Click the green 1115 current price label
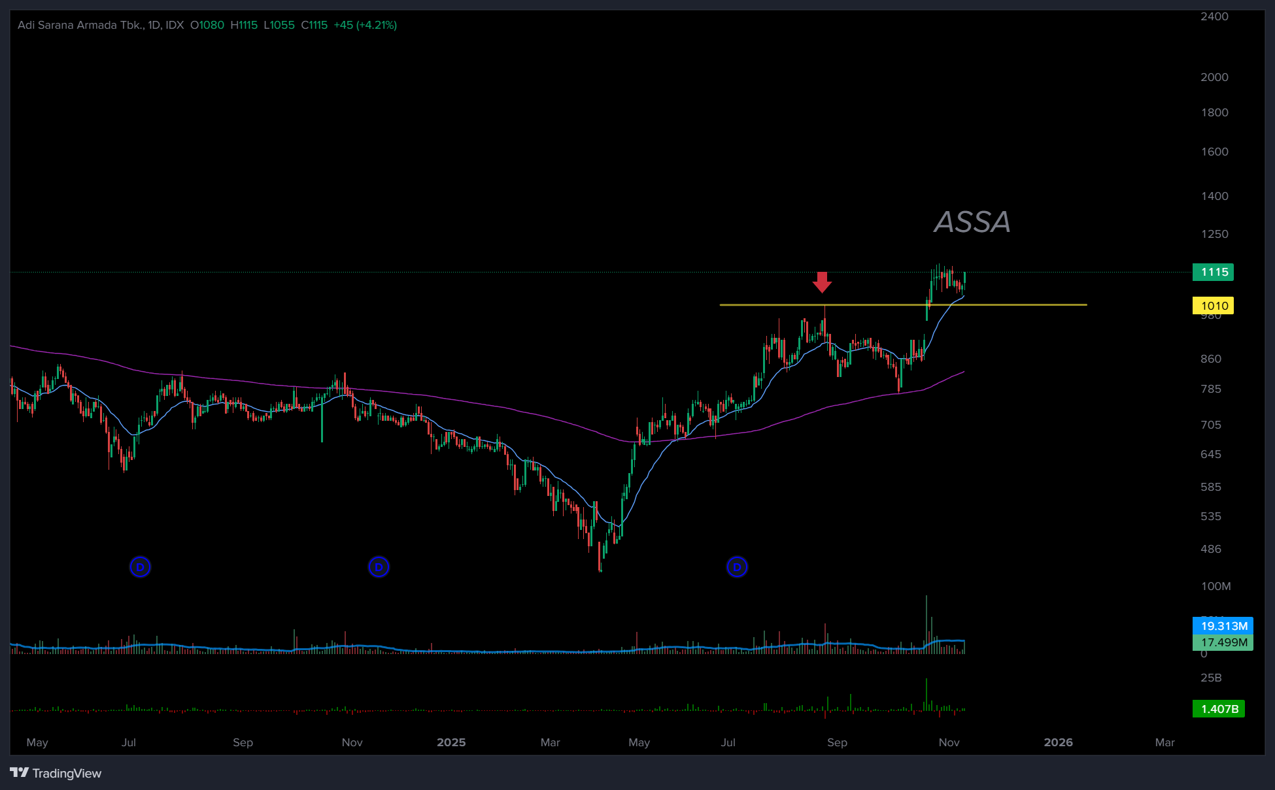The height and width of the screenshot is (790, 1275). point(1214,272)
